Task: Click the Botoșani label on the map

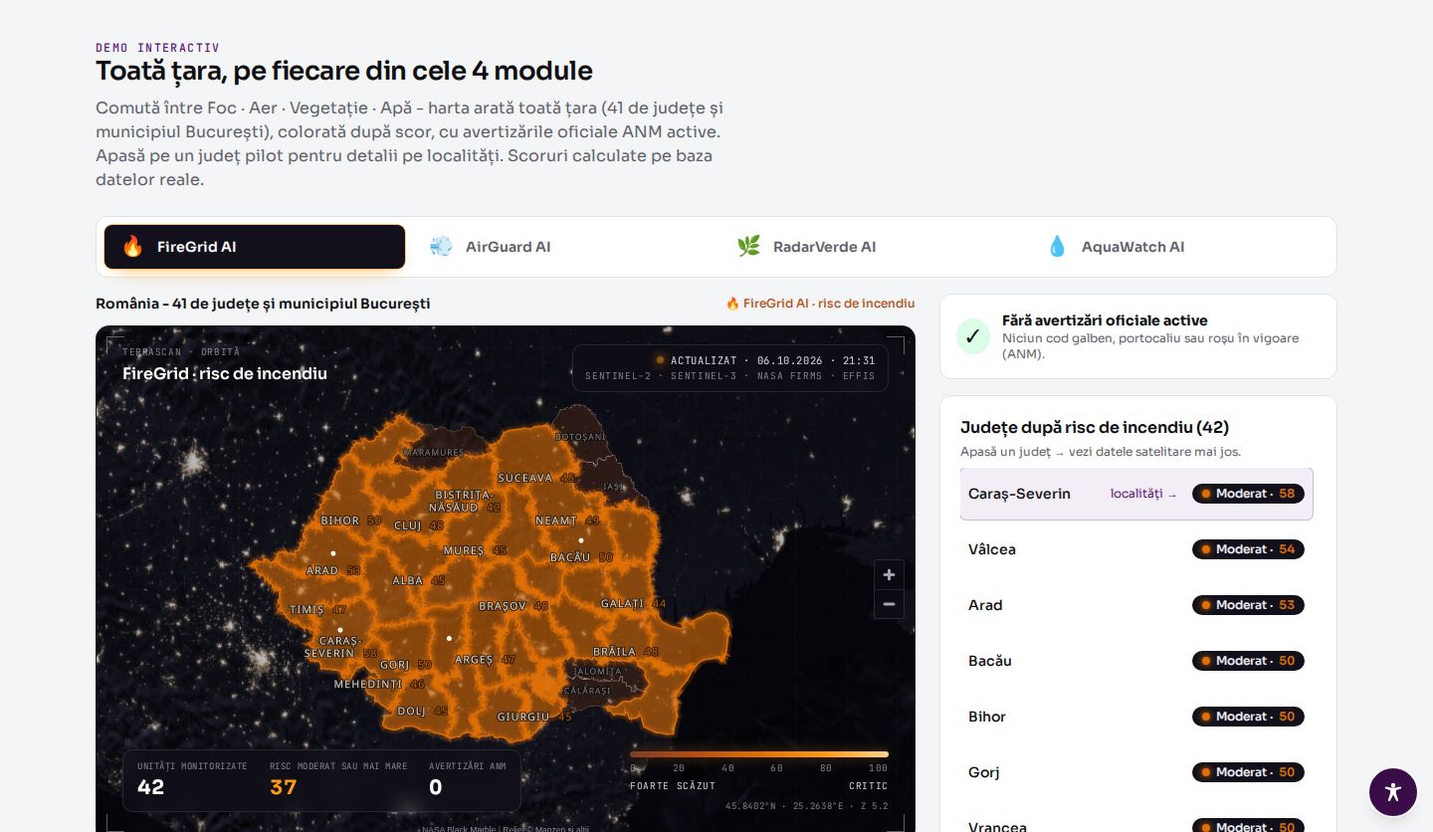Action: point(580,437)
